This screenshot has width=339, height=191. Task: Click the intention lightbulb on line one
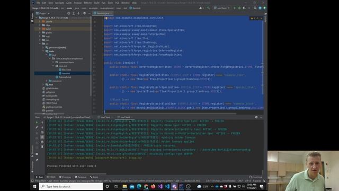[x=106, y=18]
